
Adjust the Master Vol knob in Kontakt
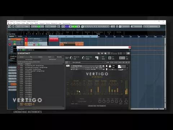coord(71,58)
